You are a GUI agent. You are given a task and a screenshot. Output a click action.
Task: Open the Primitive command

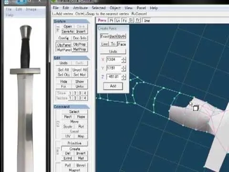tap(74, 143)
